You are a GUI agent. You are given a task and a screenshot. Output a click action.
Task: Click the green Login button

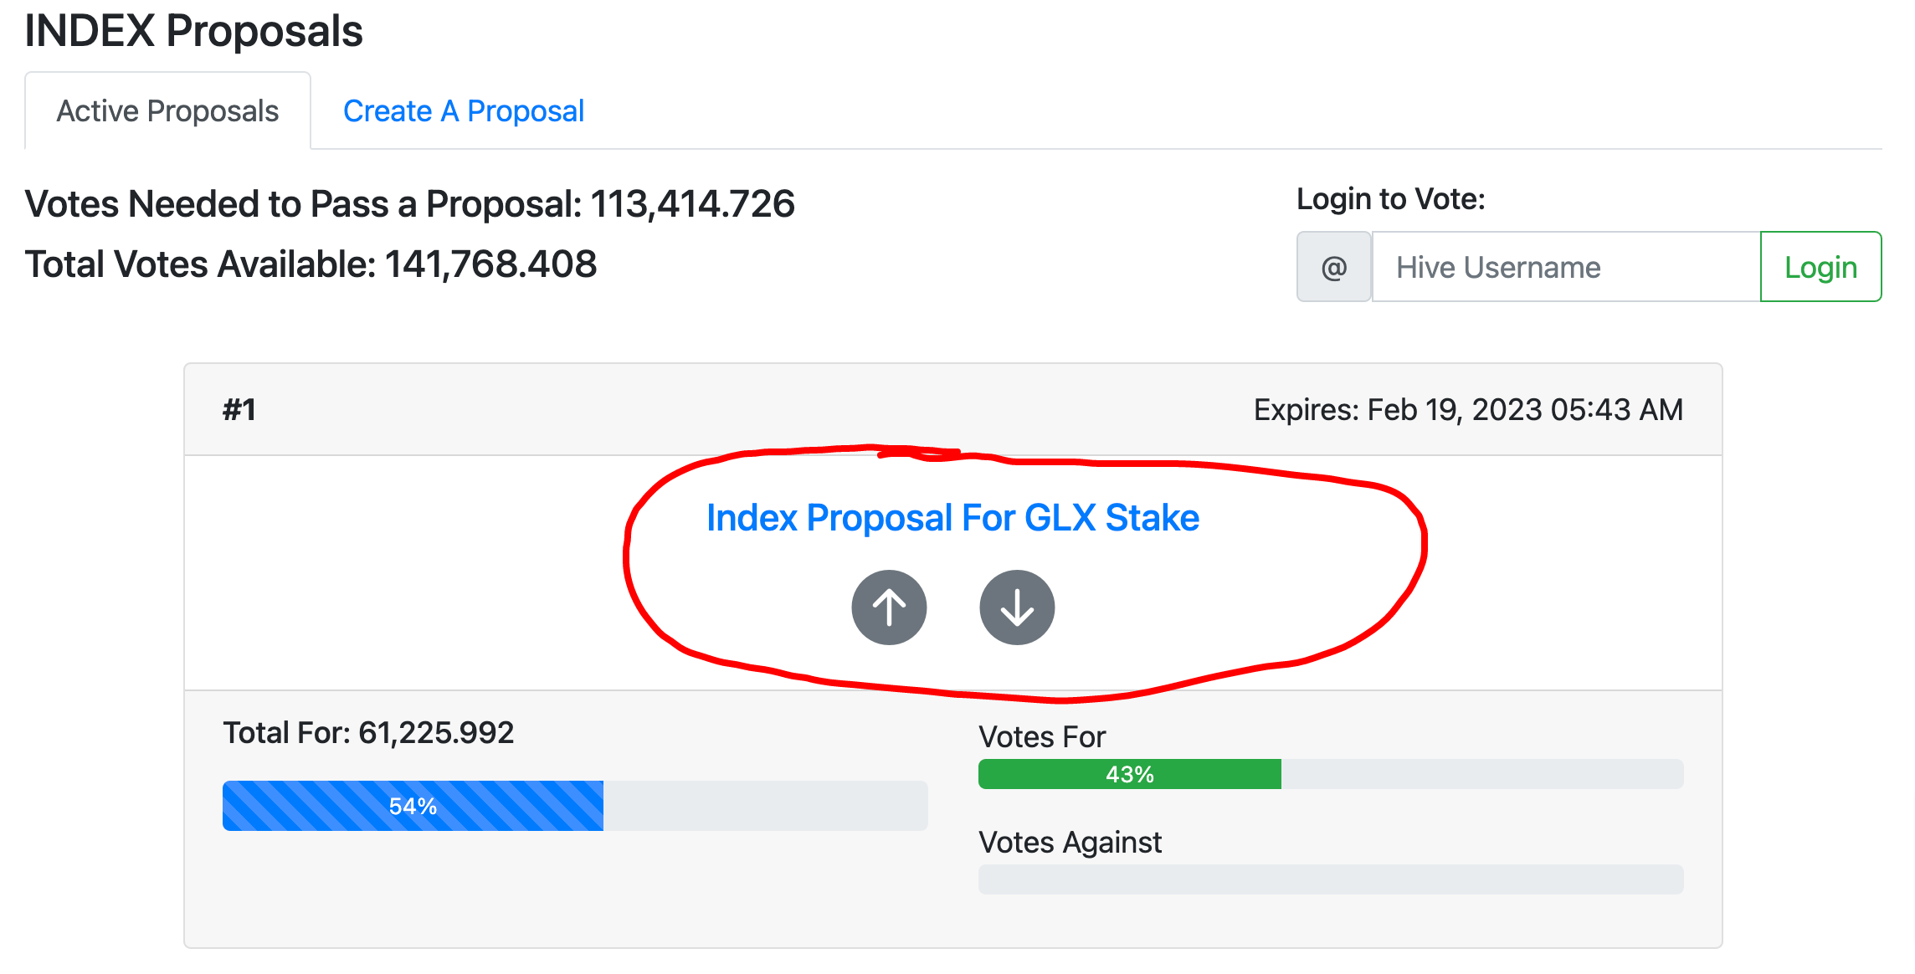click(x=1820, y=267)
